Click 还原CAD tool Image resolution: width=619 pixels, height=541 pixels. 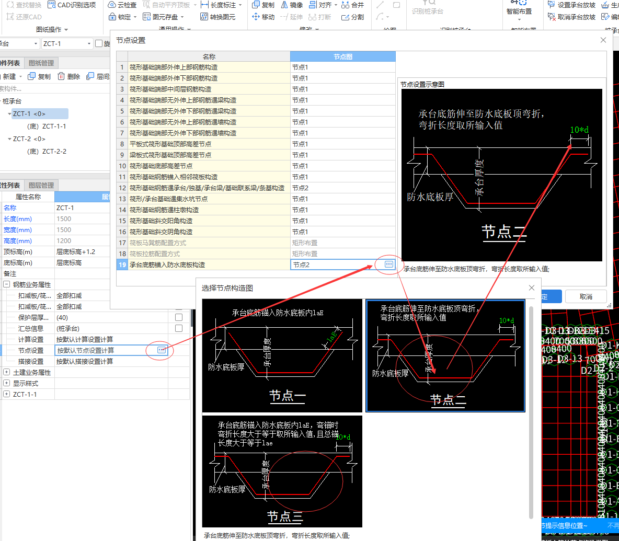click(24, 17)
